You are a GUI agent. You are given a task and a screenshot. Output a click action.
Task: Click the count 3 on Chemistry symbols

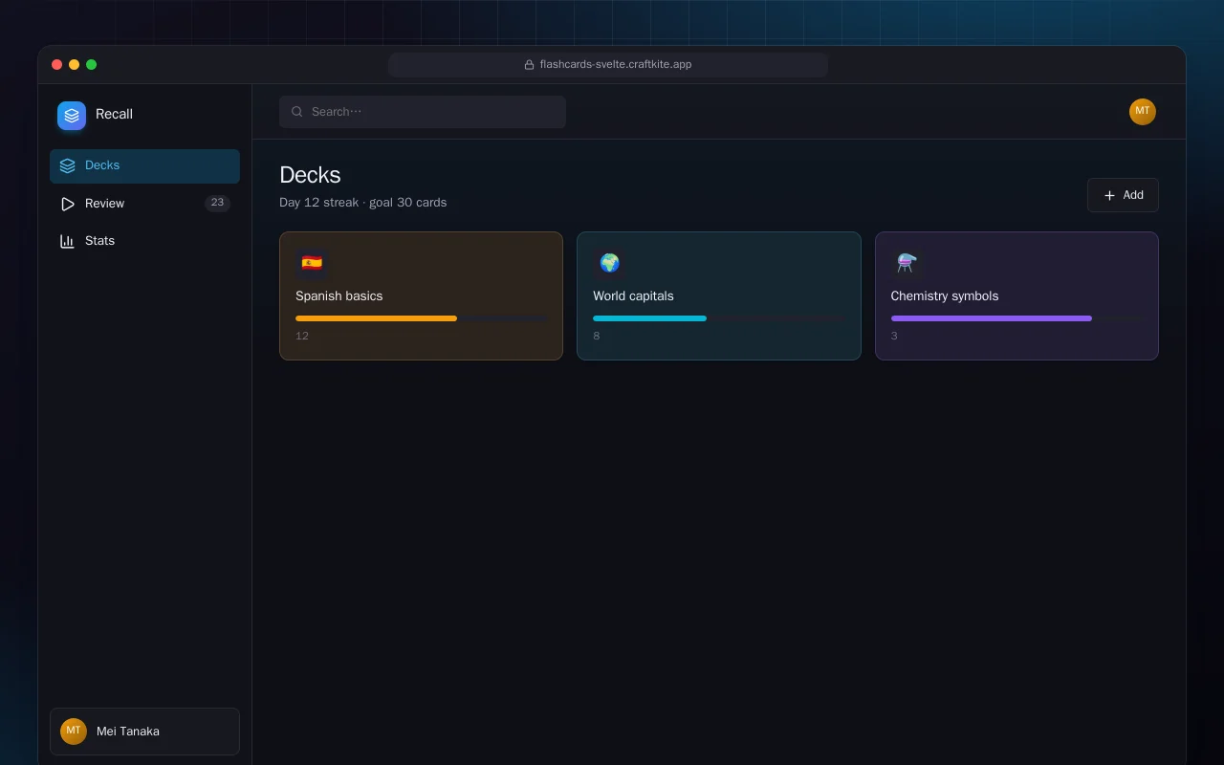click(894, 336)
